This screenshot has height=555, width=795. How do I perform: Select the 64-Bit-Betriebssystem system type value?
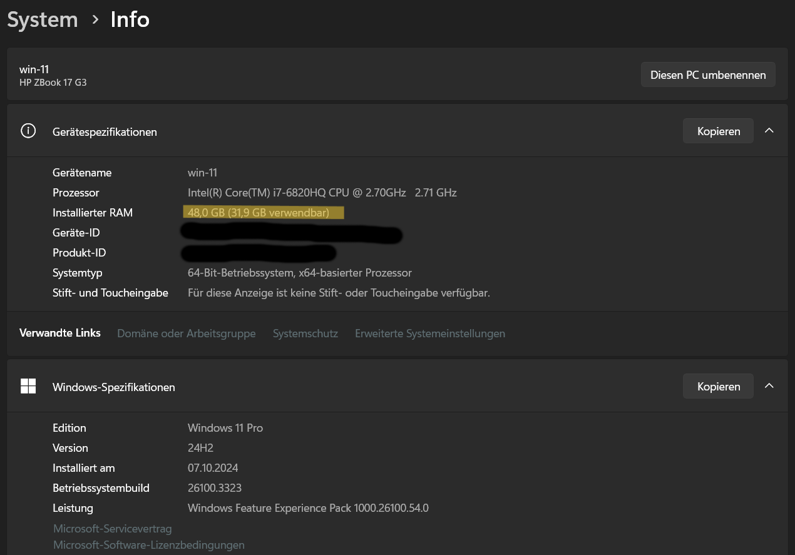[300, 272]
